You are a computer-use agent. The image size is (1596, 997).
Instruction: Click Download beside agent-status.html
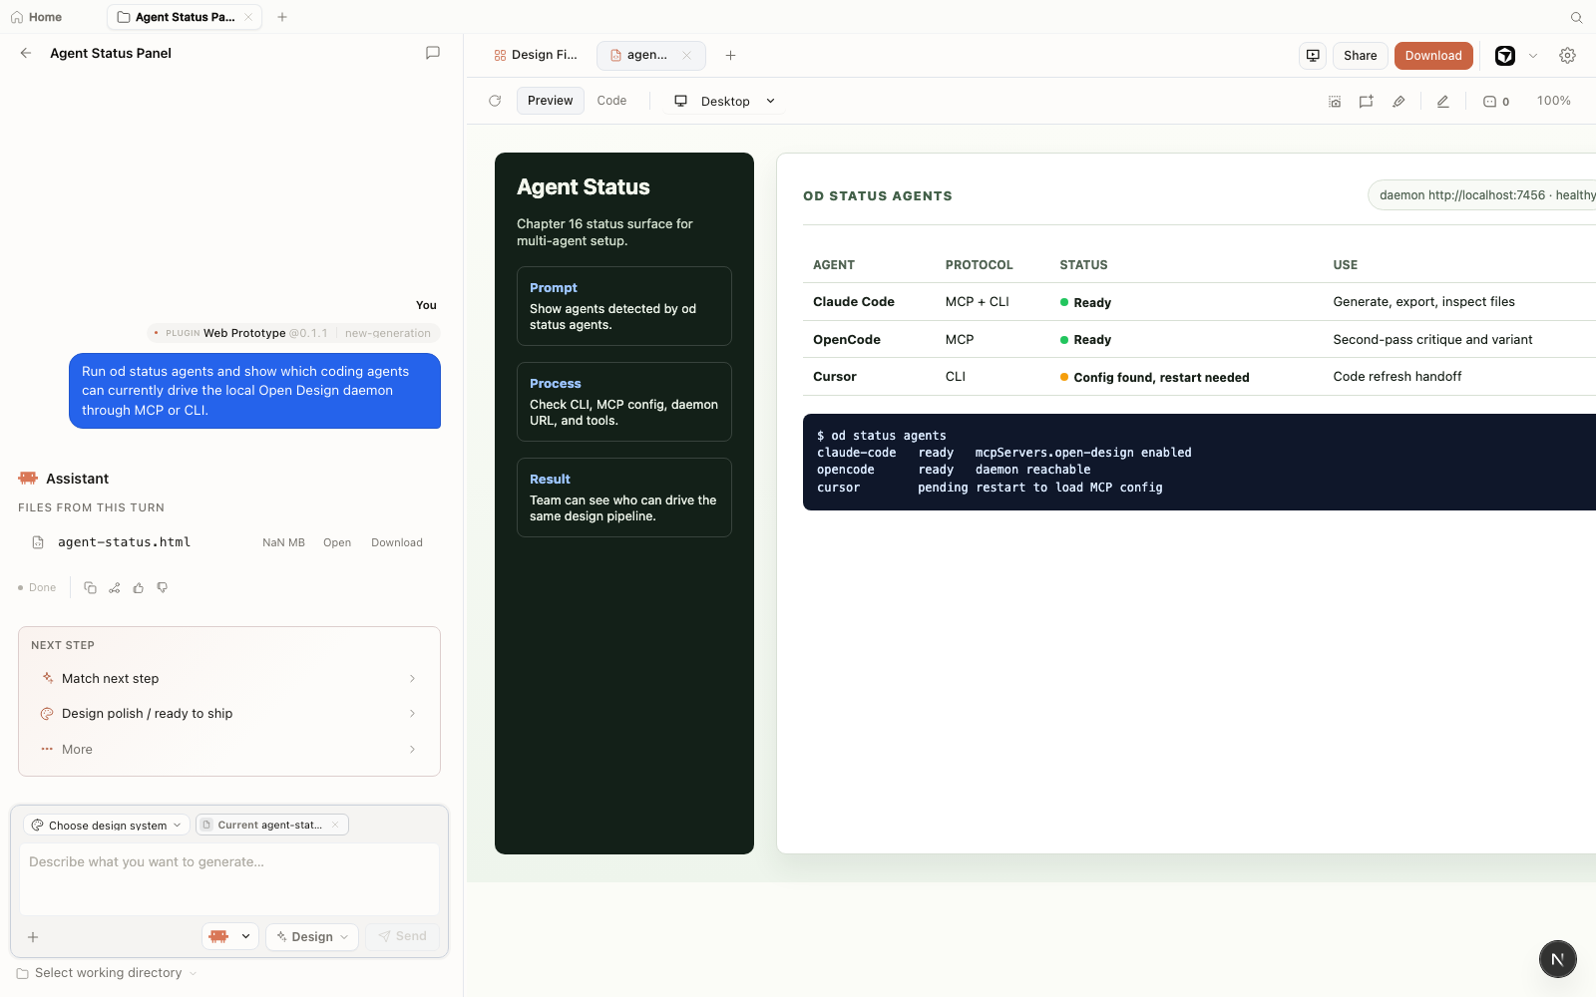coord(397,542)
